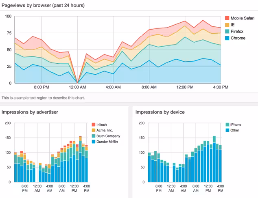Click the tallest bar in Impressions by device
This screenshot has width=258, height=198.
click(214, 159)
